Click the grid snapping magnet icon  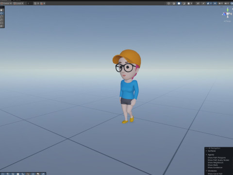tap(41, 3)
